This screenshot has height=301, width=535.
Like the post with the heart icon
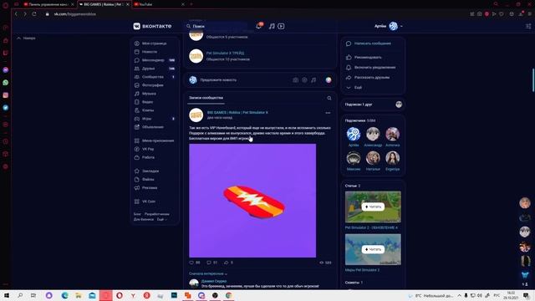coord(191,263)
